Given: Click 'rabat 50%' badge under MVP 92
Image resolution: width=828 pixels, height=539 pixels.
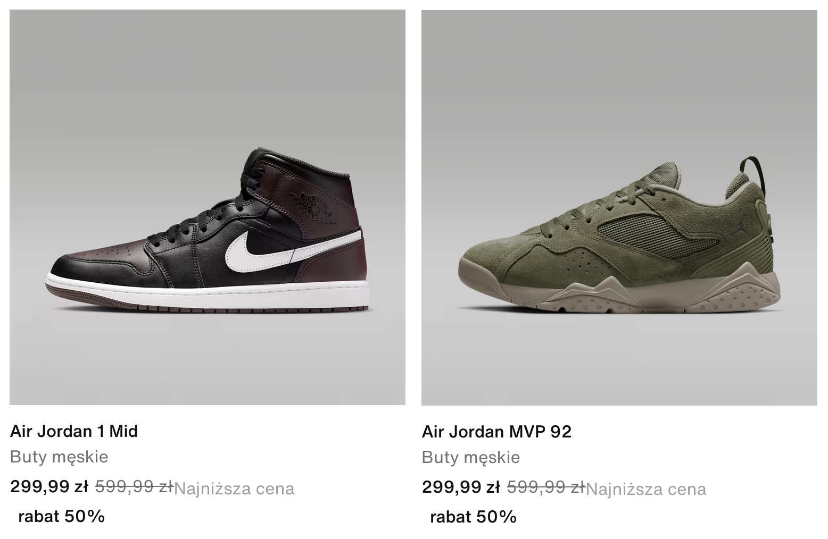Looking at the screenshot, I should pyautogui.click(x=473, y=517).
